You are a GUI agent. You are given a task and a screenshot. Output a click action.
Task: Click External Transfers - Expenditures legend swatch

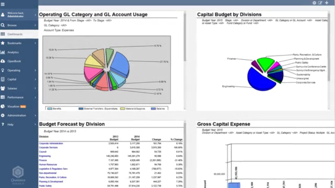(x=81, y=109)
